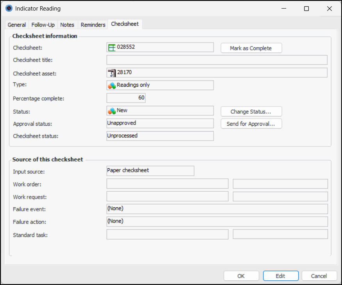The width and height of the screenshot is (342, 285).
Task: Click the green checksheet grid icon
Action: coord(112,47)
